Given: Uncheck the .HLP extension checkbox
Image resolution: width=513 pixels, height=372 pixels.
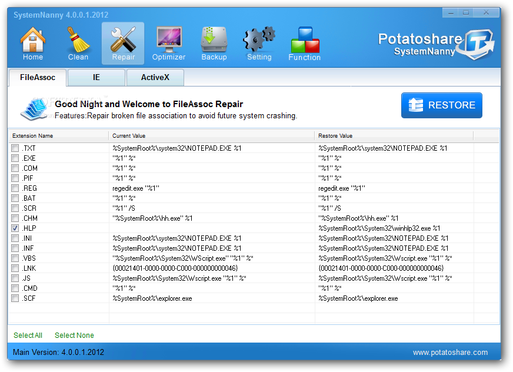Looking at the screenshot, I should [15, 228].
